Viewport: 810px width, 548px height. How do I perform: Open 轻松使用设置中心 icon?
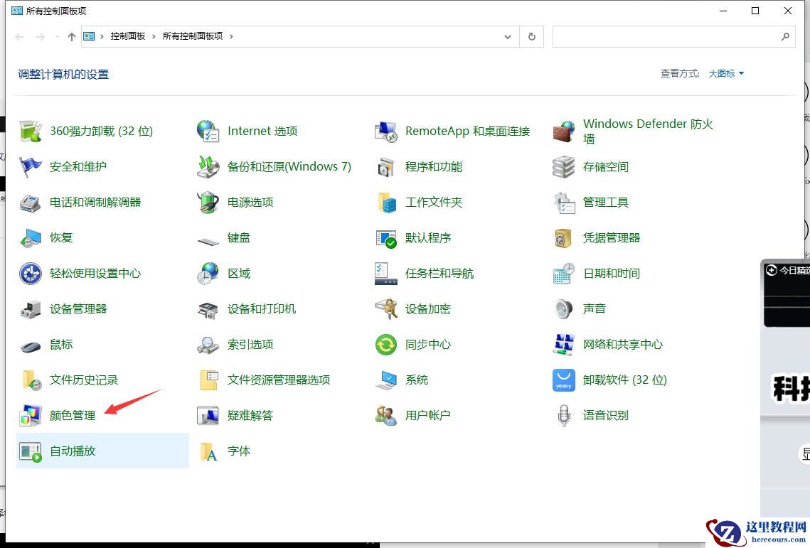pyautogui.click(x=31, y=274)
